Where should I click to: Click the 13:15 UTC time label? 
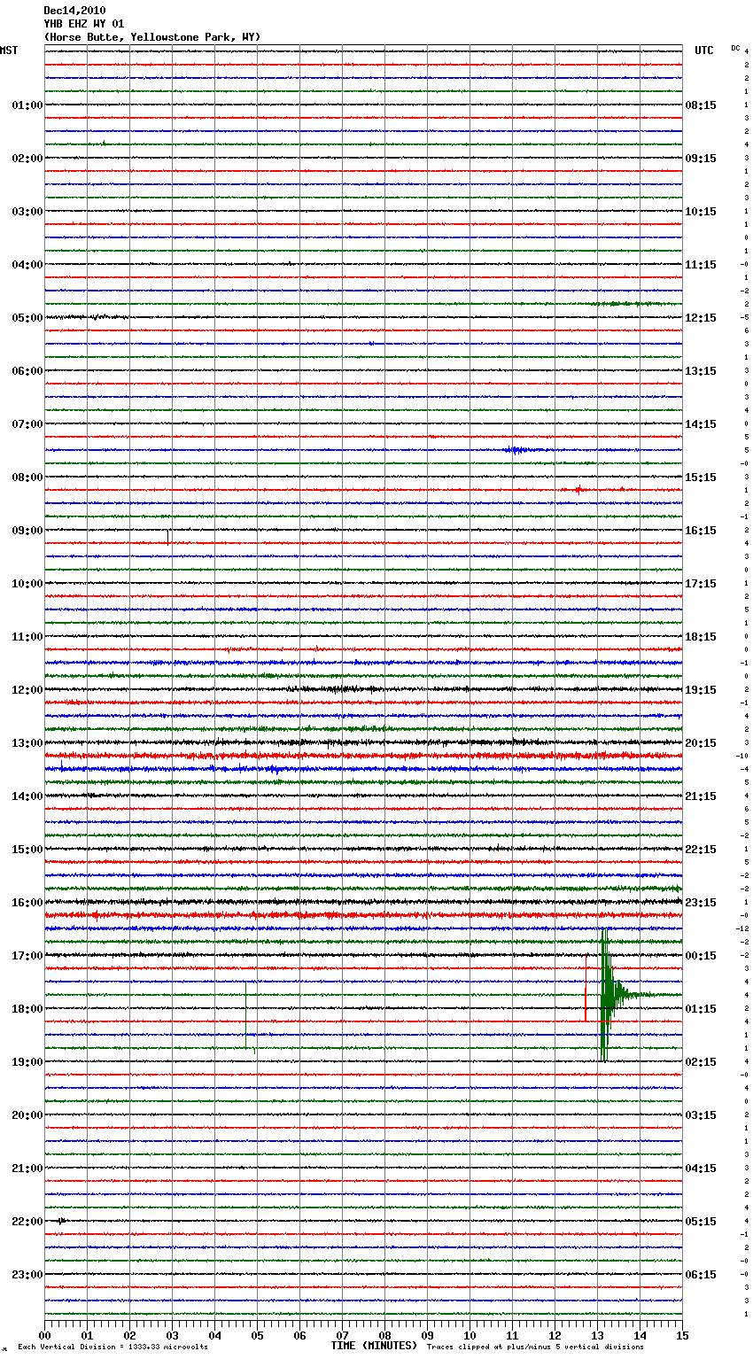click(x=701, y=371)
